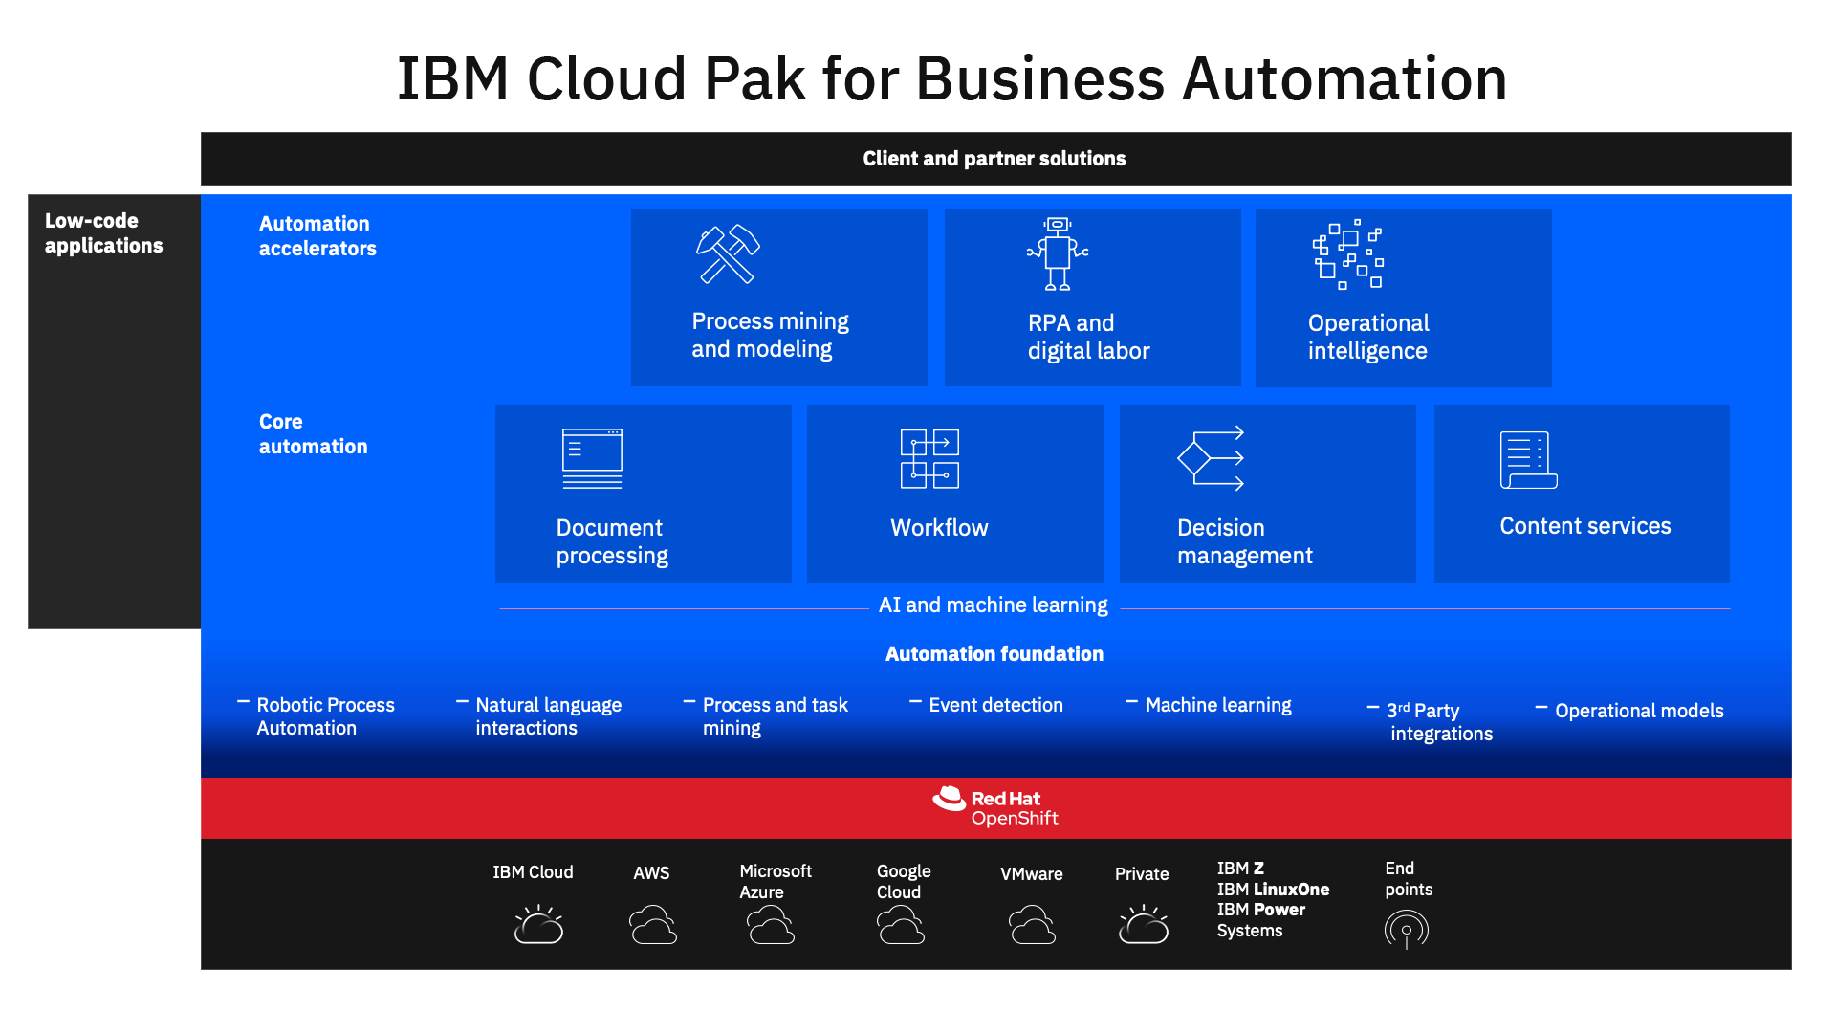Image resolution: width=1836 pixels, height=1034 pixels.
Task: Click the End points antenna icon
Action: [x=1407, y=929]
